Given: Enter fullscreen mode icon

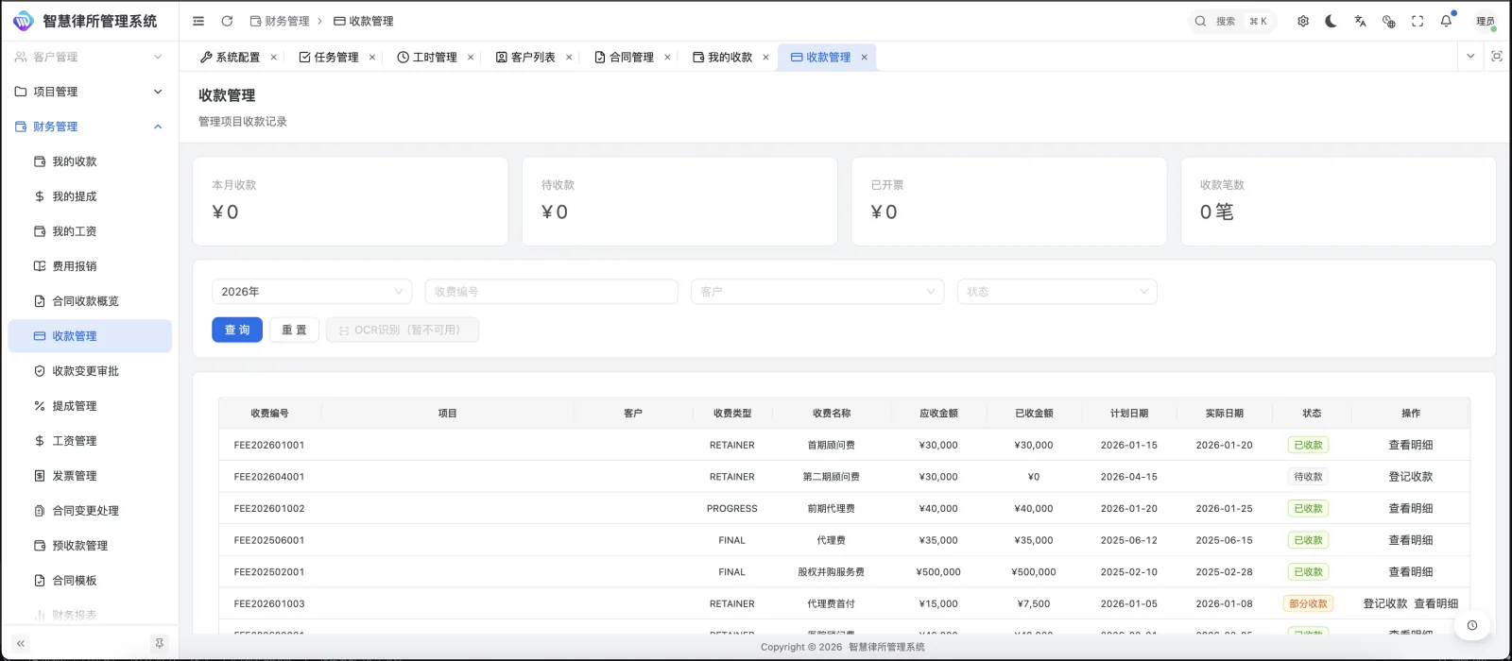Looking at the screenshot, I should [1417, 21].
